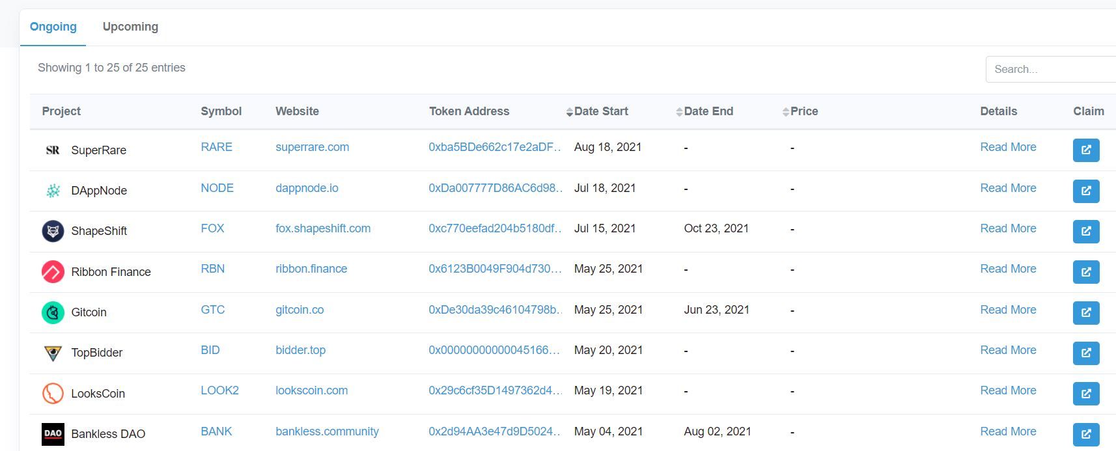
Task: Visit the ribbon.finance website link
Action: 311,269
